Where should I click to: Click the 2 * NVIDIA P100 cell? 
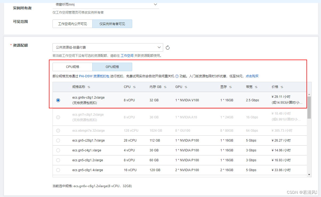tap(187, 170)
